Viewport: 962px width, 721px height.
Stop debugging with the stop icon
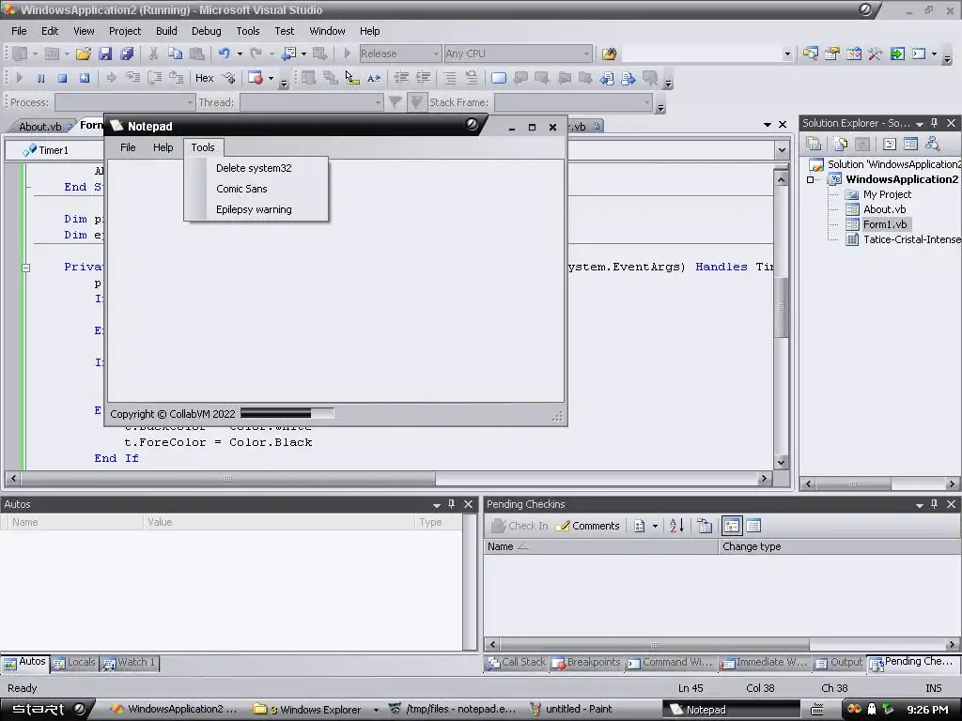pos(62,78)
